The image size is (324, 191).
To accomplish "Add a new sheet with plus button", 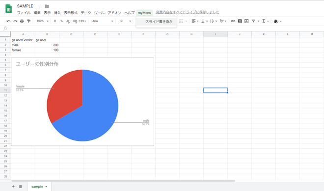I will click(13, 187).
